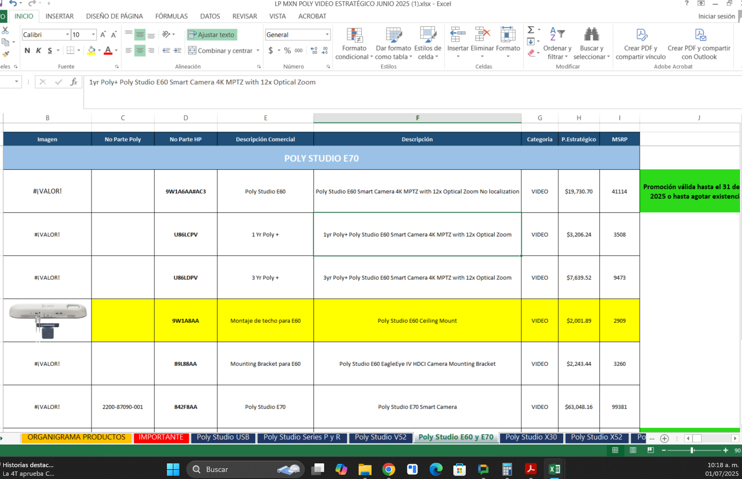Expand the Eliminar cells dropdown
Viewport: 742px width, 479px height.
coord(482,57)
